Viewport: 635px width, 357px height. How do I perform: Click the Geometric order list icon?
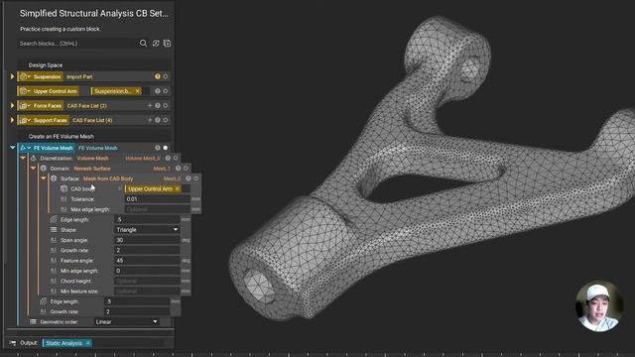(x=33, y=321)
